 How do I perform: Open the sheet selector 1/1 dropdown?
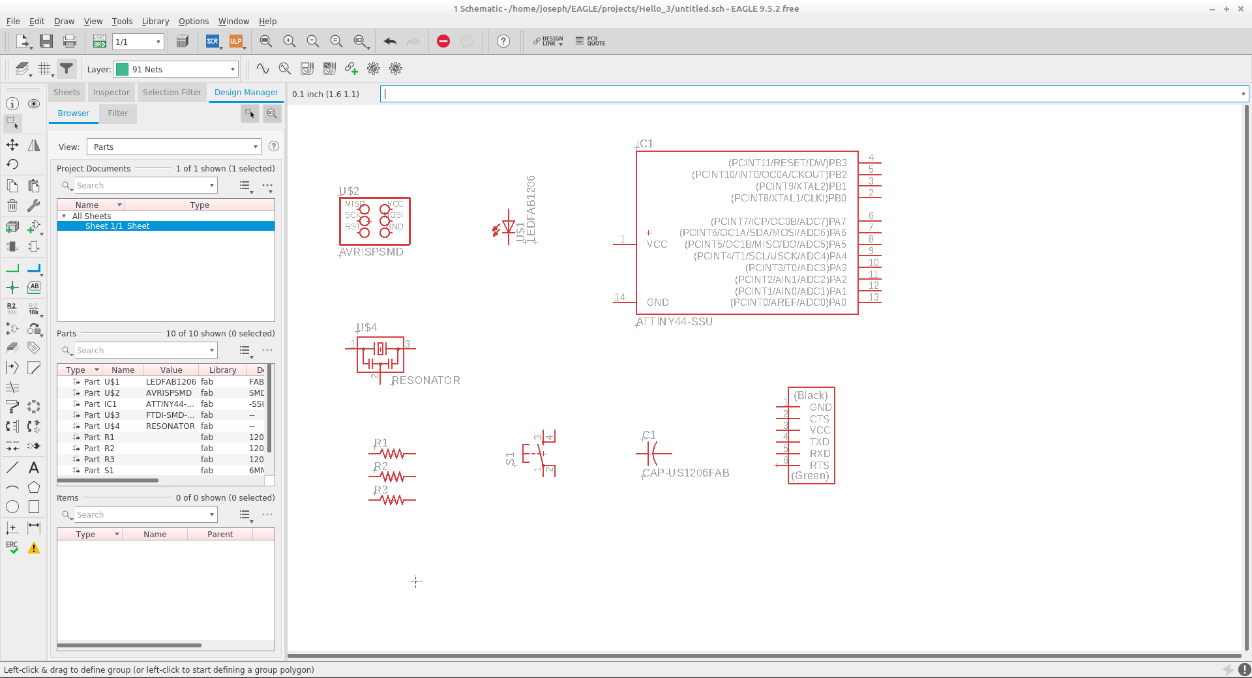coord(138,42)
